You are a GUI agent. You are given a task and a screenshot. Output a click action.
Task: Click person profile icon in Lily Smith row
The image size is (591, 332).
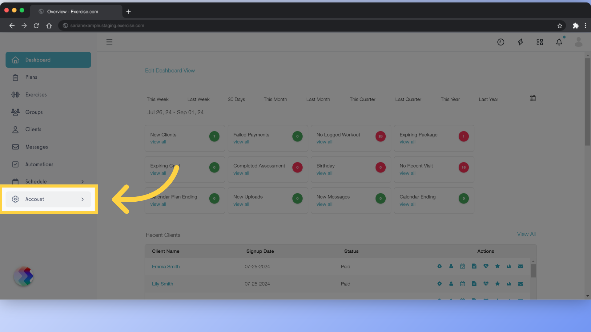tap(451, 284)
